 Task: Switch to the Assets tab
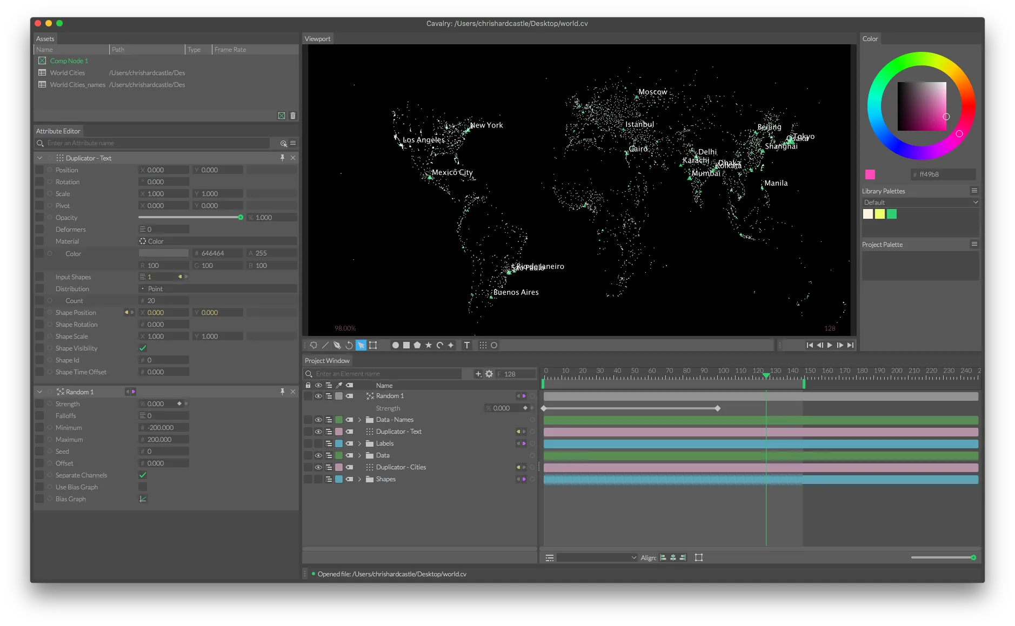coord(45,38)
